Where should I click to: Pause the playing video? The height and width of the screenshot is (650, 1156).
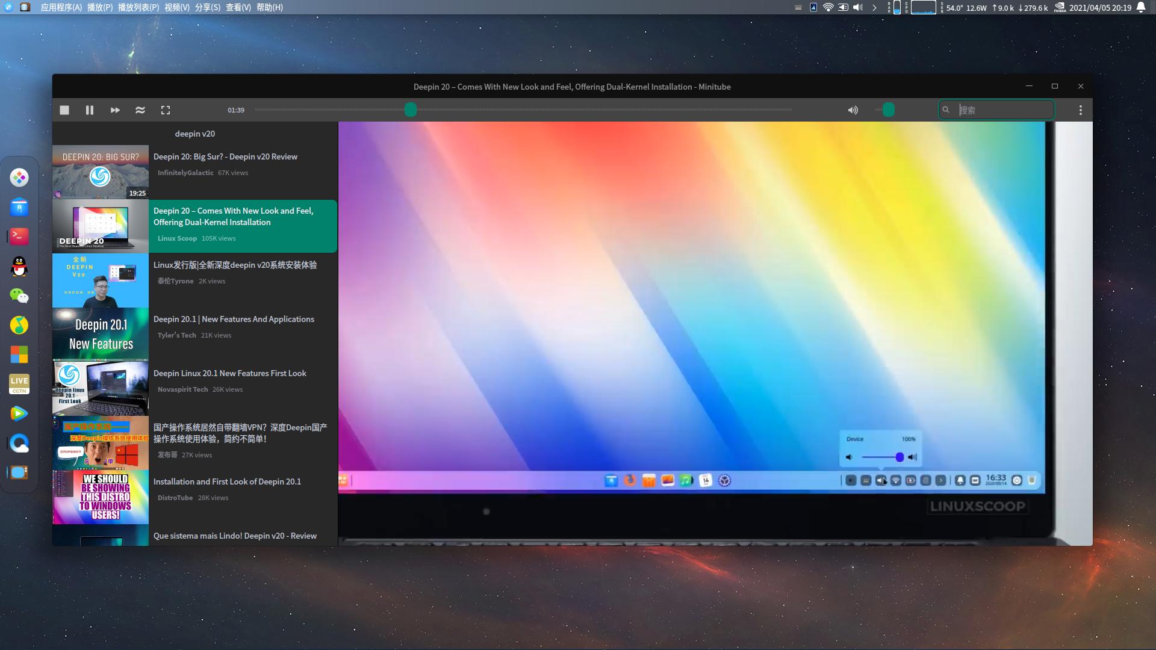(90, 110)
